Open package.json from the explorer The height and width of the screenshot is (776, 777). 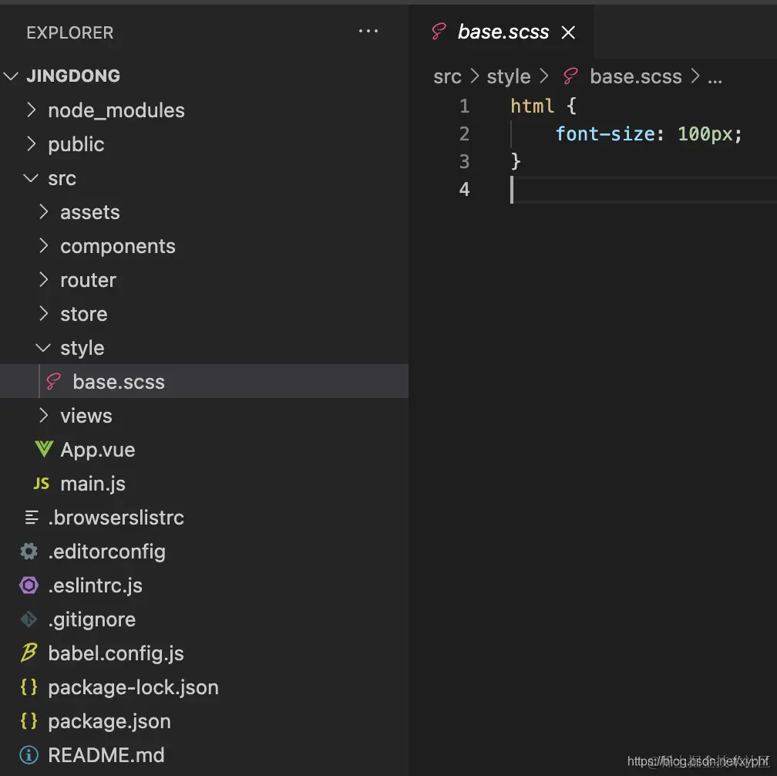click(x=109, y=721)
